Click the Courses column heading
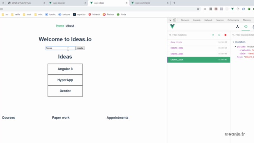Viewport: 254px width, 143px height. pyautogui.click(x=8, y=118)
